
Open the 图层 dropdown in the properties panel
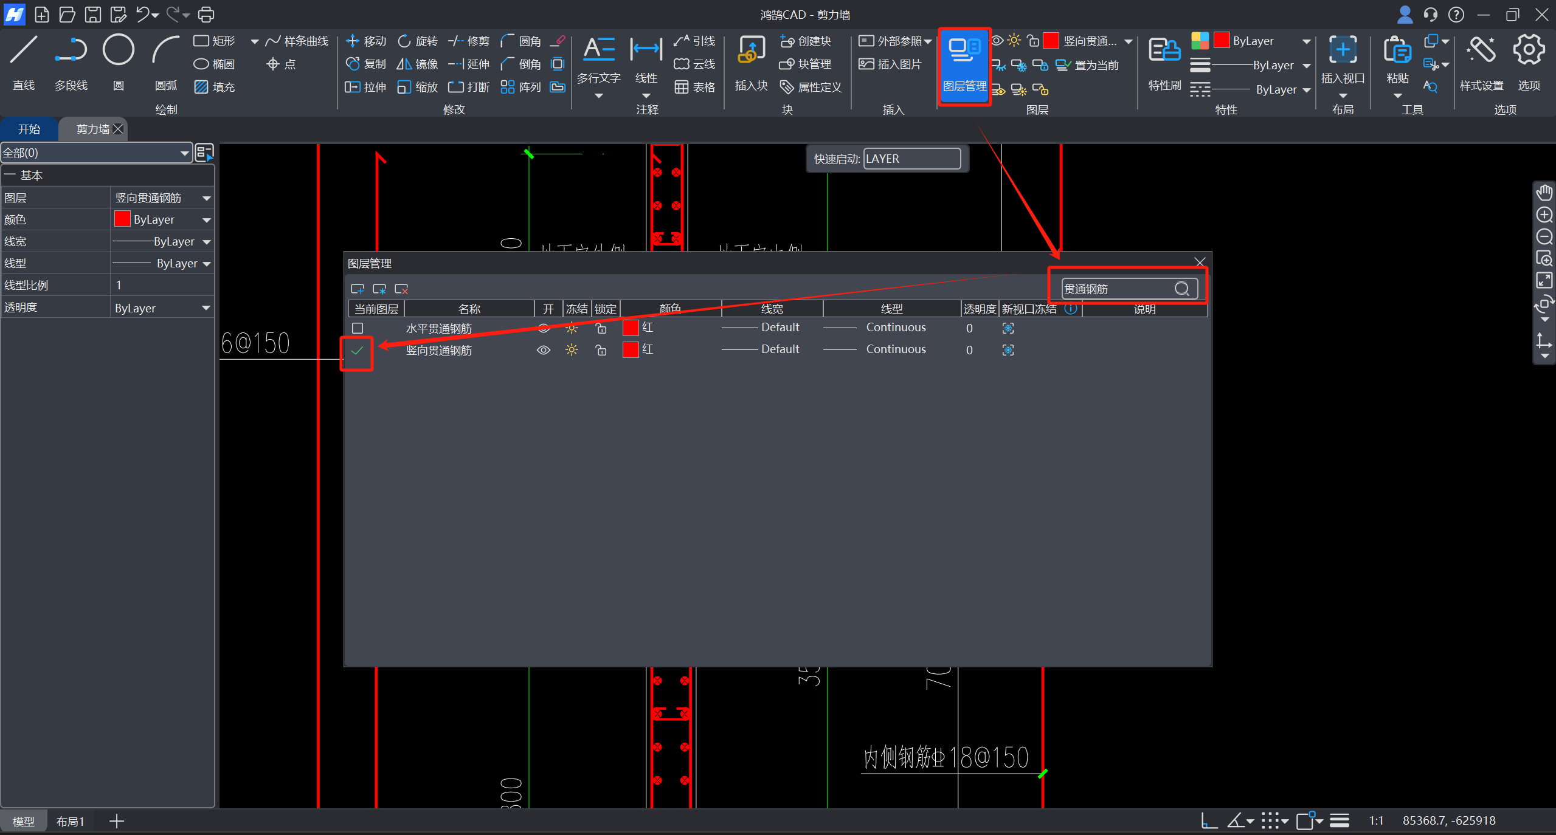(206, 198)
